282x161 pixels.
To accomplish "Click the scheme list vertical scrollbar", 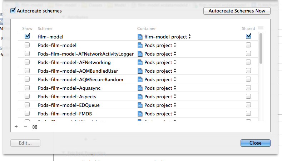I will [261, 48].
